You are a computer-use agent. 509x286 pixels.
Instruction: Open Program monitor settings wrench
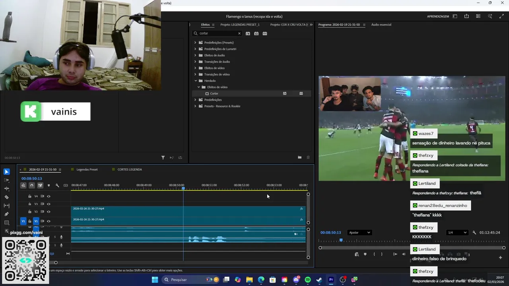[x=474, y=232]
